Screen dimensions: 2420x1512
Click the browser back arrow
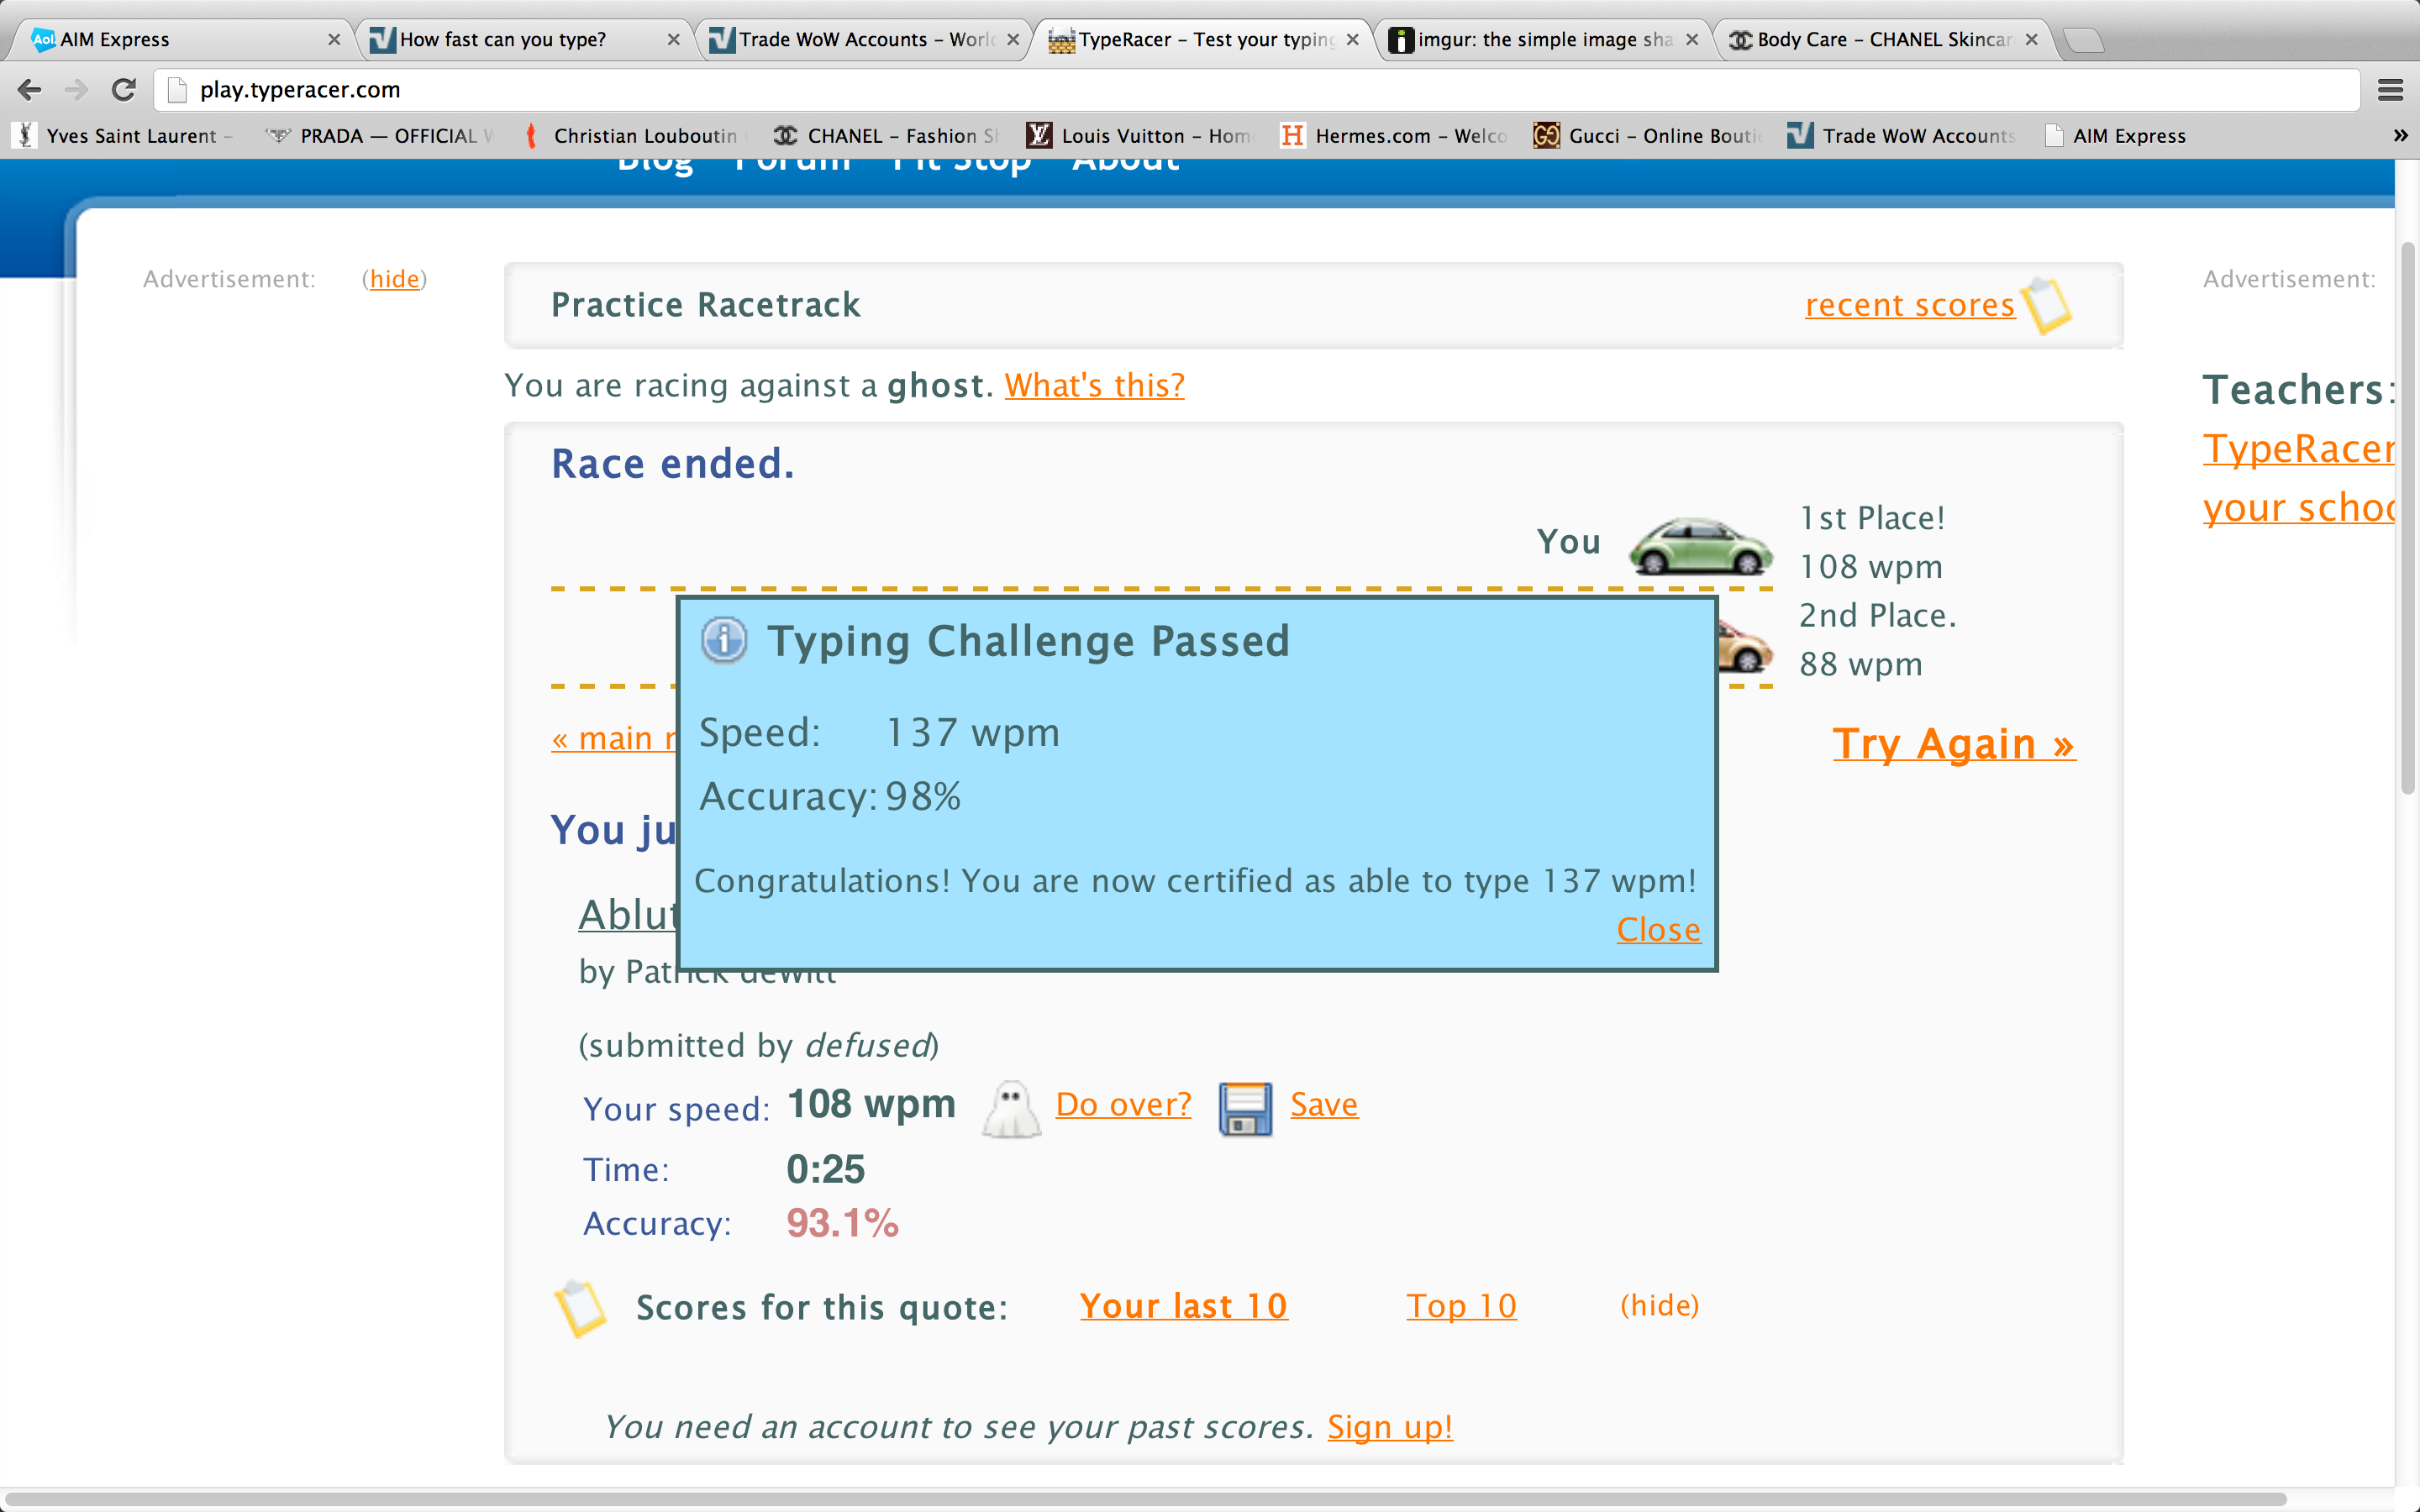pos(30,90)
